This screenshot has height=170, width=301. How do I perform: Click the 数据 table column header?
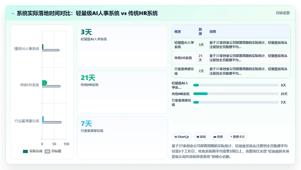point(200,31)
